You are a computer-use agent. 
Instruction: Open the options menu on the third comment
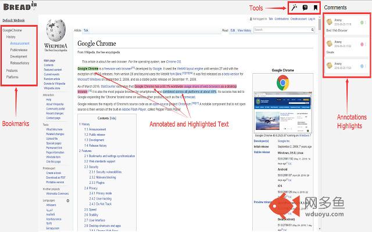pyautogui.click(x=366, y=66)
